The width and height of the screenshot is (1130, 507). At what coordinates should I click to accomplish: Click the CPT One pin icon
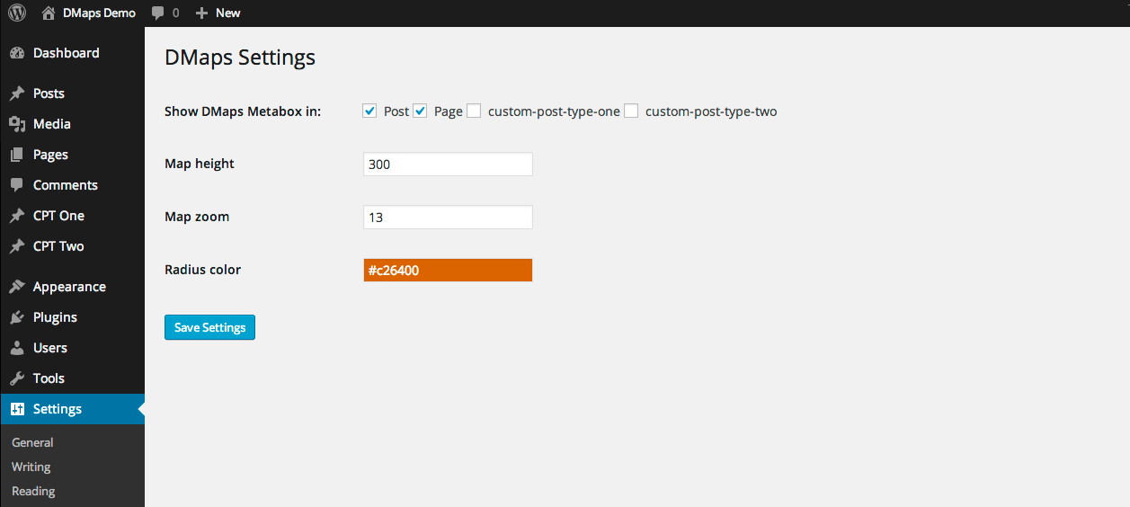click(x=16, y=216)
